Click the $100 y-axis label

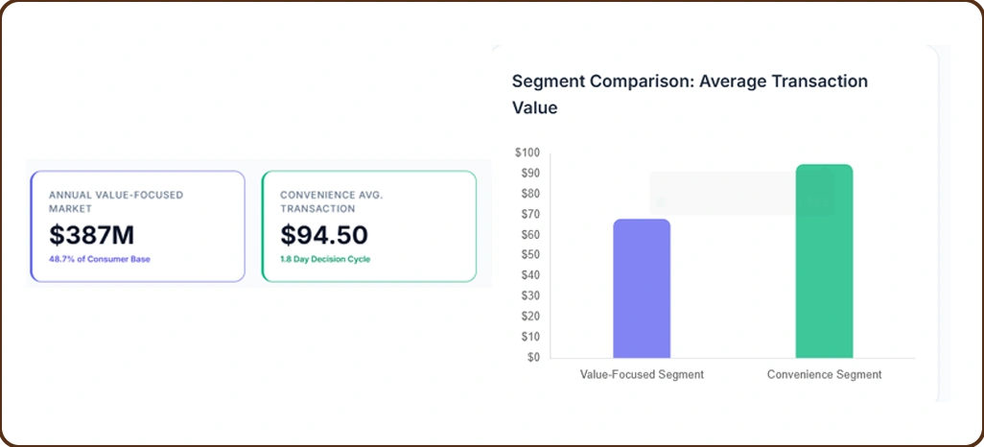click(527, 153)
